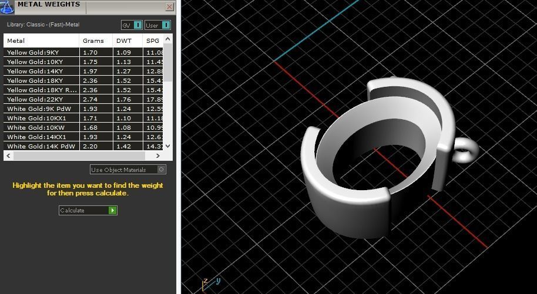
Task: Sort by the DWT column header
Action: click(x=127, y=40)
